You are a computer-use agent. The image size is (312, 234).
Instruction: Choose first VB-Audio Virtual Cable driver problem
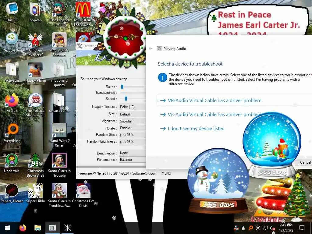tap(235, 101)
